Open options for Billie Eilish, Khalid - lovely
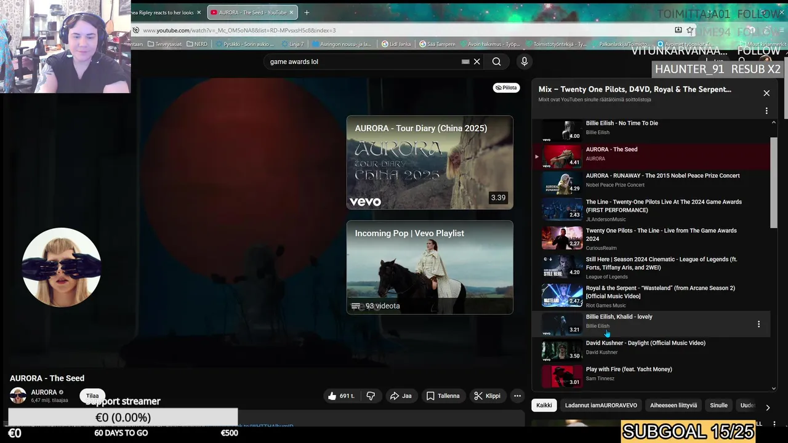788x443 pixels. pyautogui.click(x=758, y=324)
